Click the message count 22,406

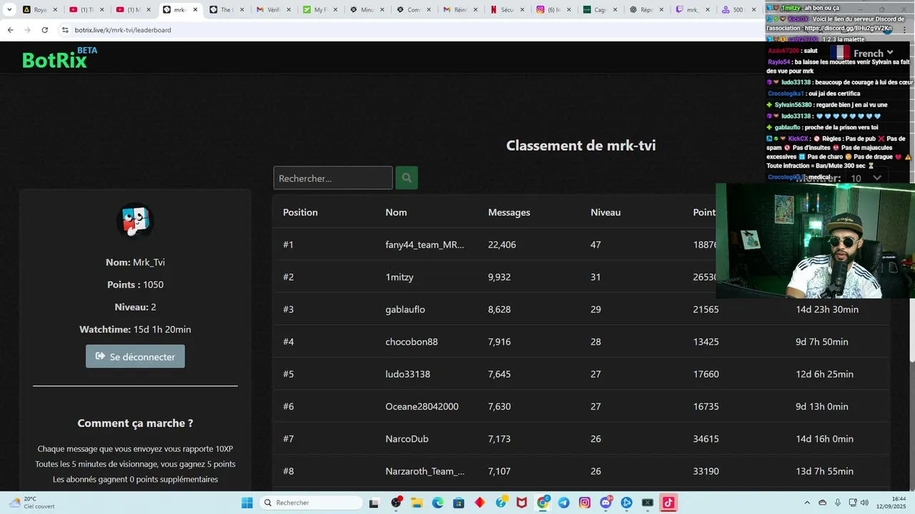click(502, 244)
